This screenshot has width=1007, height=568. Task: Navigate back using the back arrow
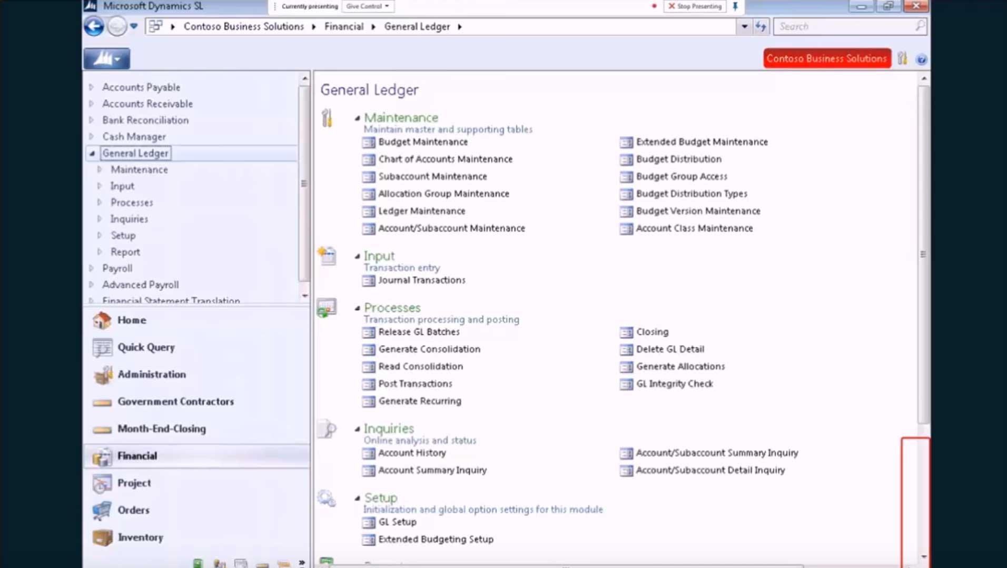[94, 26]
